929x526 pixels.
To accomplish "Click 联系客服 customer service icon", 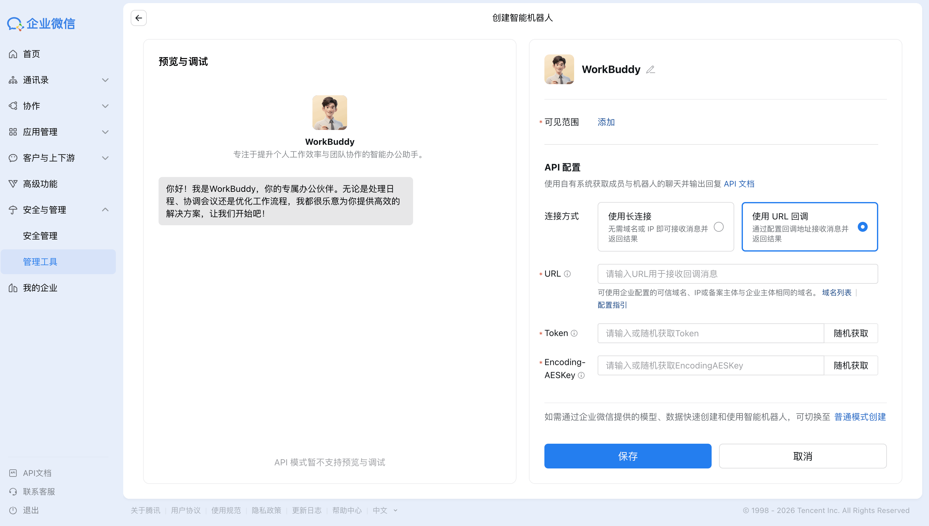I will 13,491.
